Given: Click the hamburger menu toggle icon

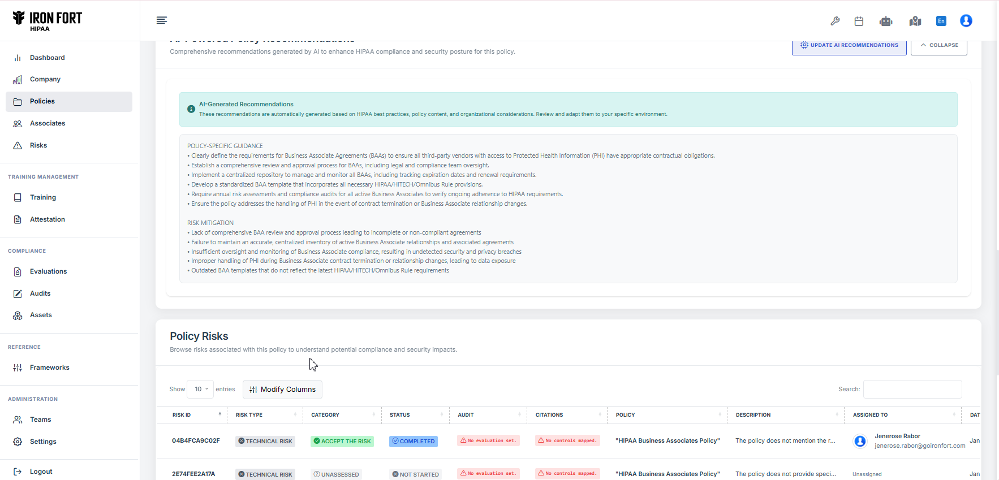Looking at the screenshot, I should [x=162, y=20].
